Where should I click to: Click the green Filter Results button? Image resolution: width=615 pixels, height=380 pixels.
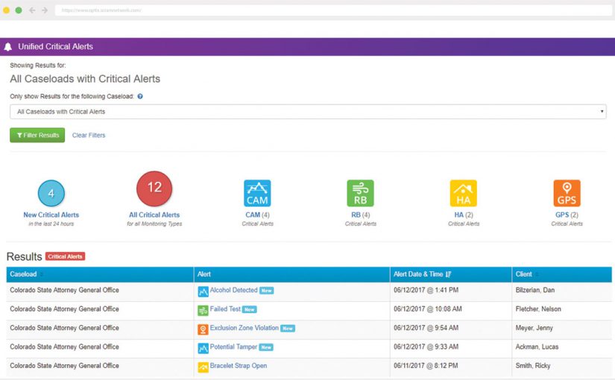(x=37, y=136)
